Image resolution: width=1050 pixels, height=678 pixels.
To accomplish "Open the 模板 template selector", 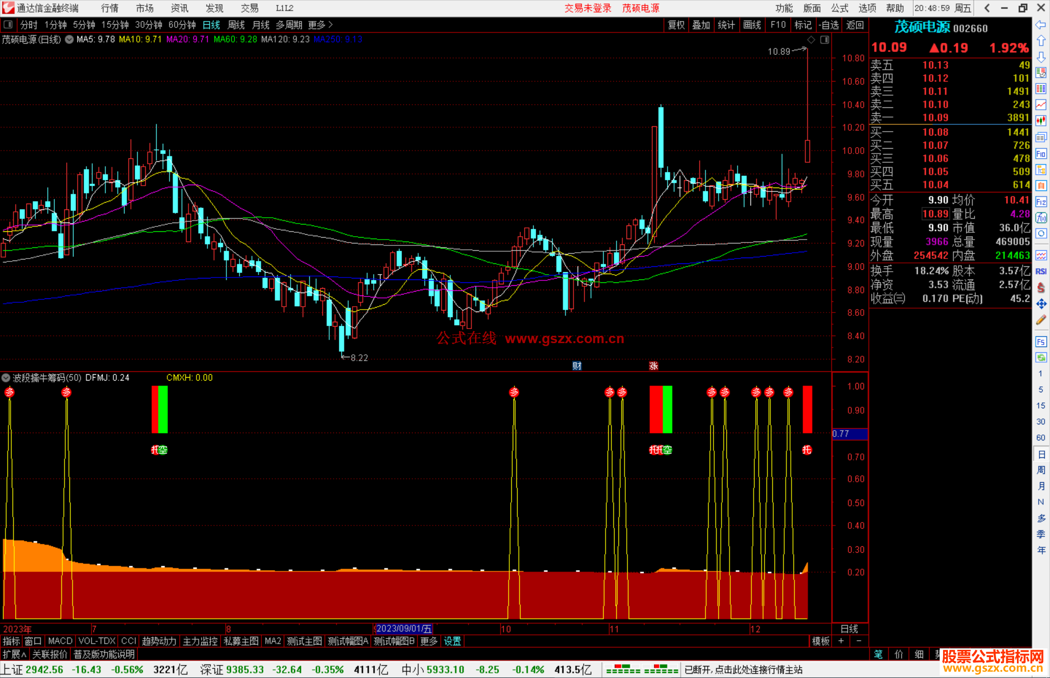I will [x=821, y=641].
